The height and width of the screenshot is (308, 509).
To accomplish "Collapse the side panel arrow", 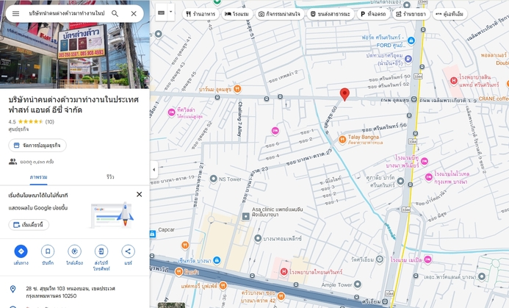I will point(154,170).
